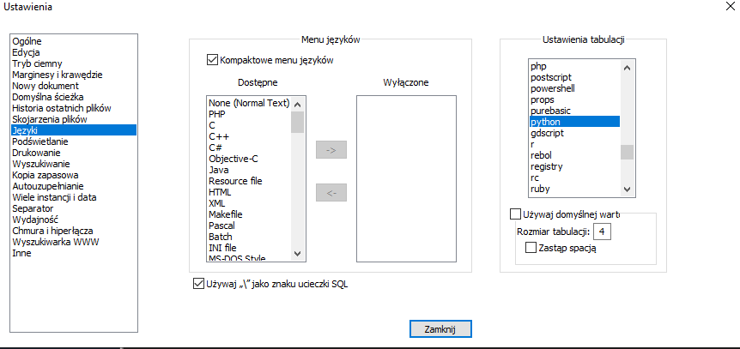Click the tab size value 4
Viewport: 740px width, 349px height.
(604, 232)
